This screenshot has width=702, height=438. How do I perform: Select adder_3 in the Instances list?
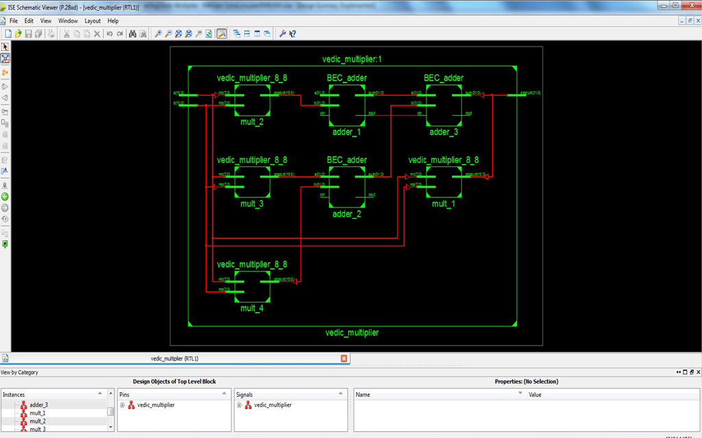[38, 405]
